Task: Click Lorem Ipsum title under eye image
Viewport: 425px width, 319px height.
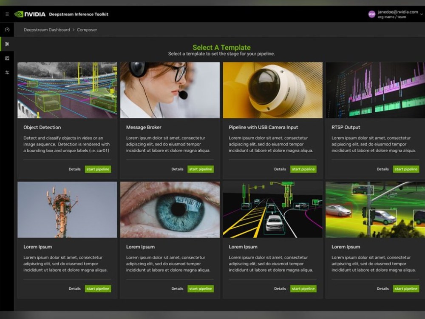Action: coord(140,247)
